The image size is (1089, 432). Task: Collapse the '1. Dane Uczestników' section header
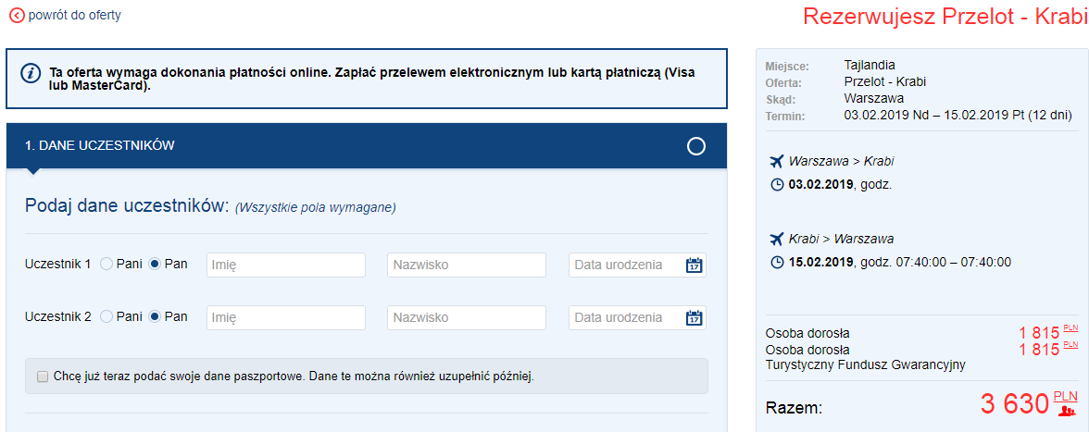[x=367, y=146]
